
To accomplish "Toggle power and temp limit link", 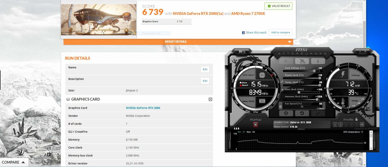I will tap(282, 82).
